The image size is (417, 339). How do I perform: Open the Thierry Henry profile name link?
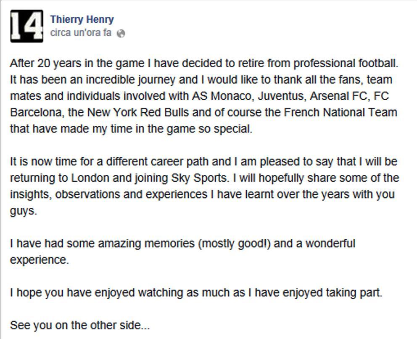click(82, 19)
